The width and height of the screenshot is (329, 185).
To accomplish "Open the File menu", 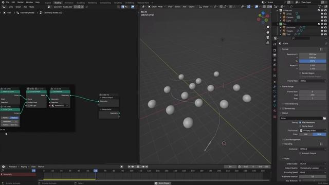I will click(8, 2).
